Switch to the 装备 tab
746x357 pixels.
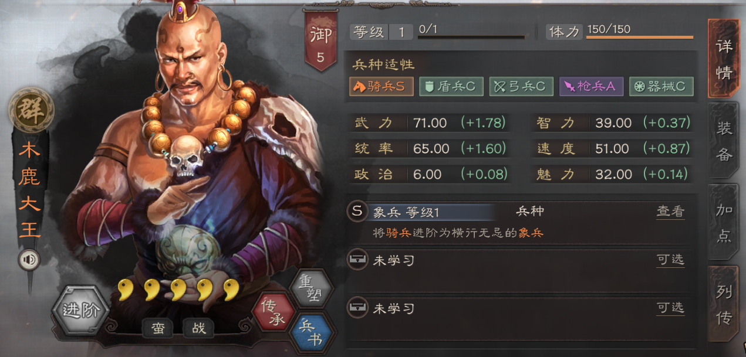[723, 141]
